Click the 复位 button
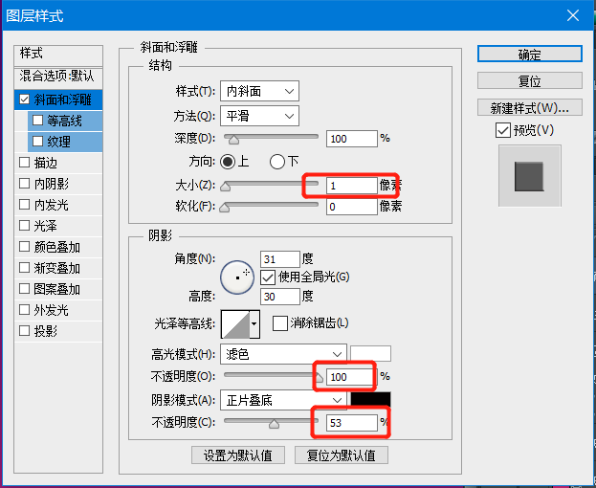The height and width of the screenshot is (488, 596). 529,80
